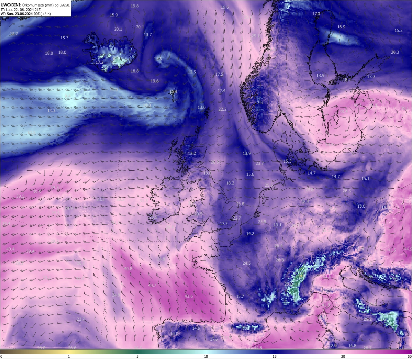The image size is (412, 359).
Task: Click the 10 mark on the colour scale
Action: tap(206, 356)
